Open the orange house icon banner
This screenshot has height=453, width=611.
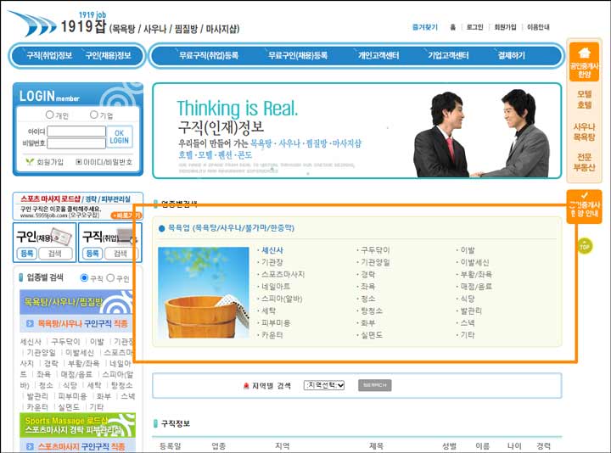584,62
